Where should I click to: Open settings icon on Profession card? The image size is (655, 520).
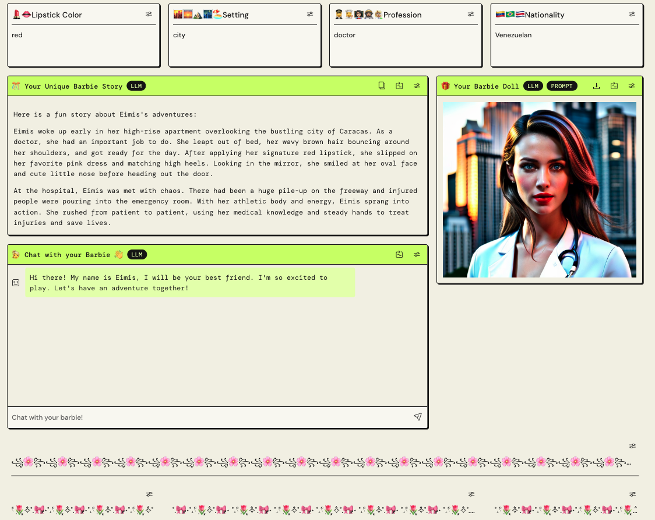click(471, 14)
